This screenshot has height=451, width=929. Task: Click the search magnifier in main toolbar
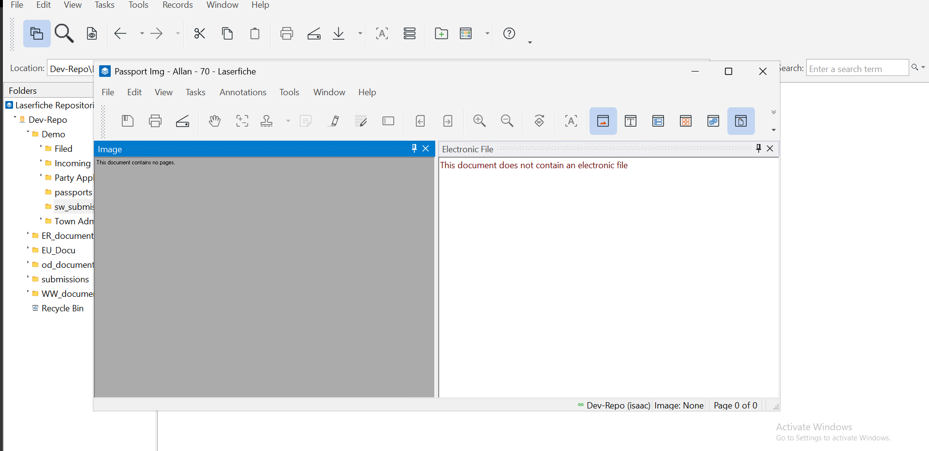(64, 33)
